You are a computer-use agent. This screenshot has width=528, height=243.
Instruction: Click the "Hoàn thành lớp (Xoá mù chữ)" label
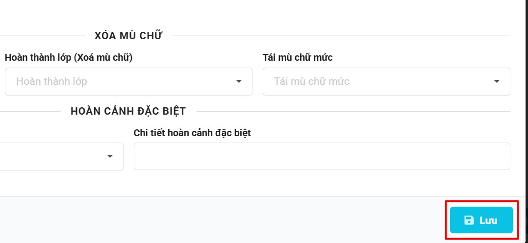coord(69,57)
